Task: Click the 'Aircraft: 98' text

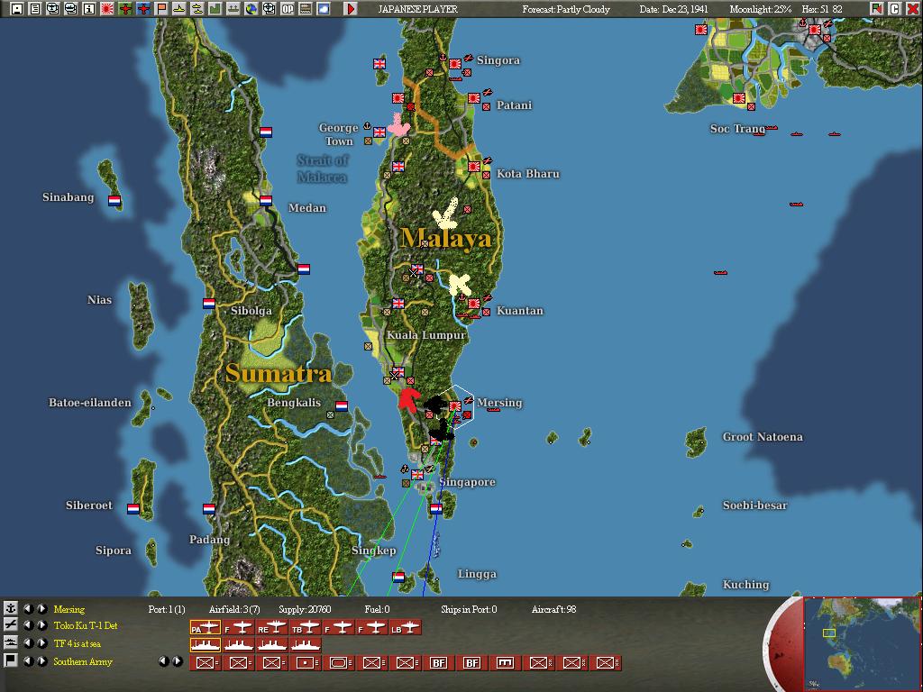Action: [554, 609]
